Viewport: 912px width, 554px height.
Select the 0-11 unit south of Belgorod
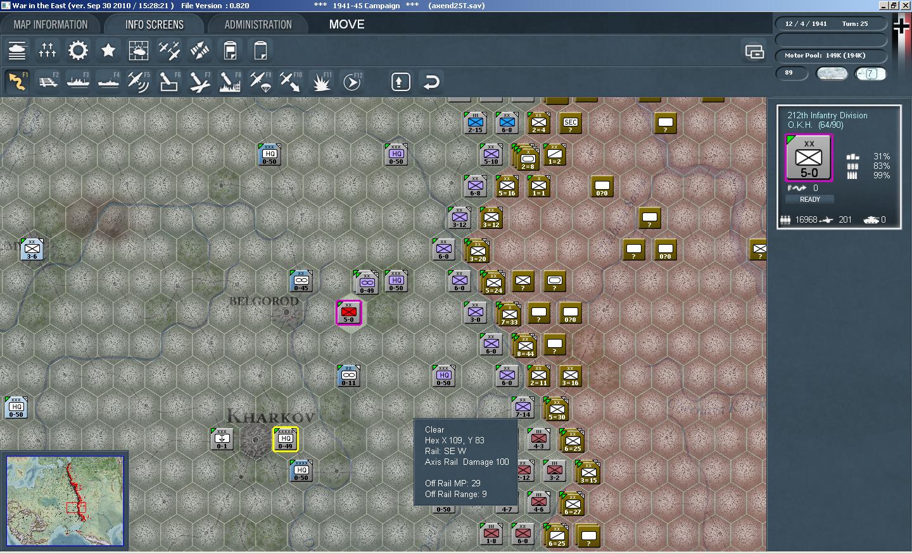click(348, 376)
